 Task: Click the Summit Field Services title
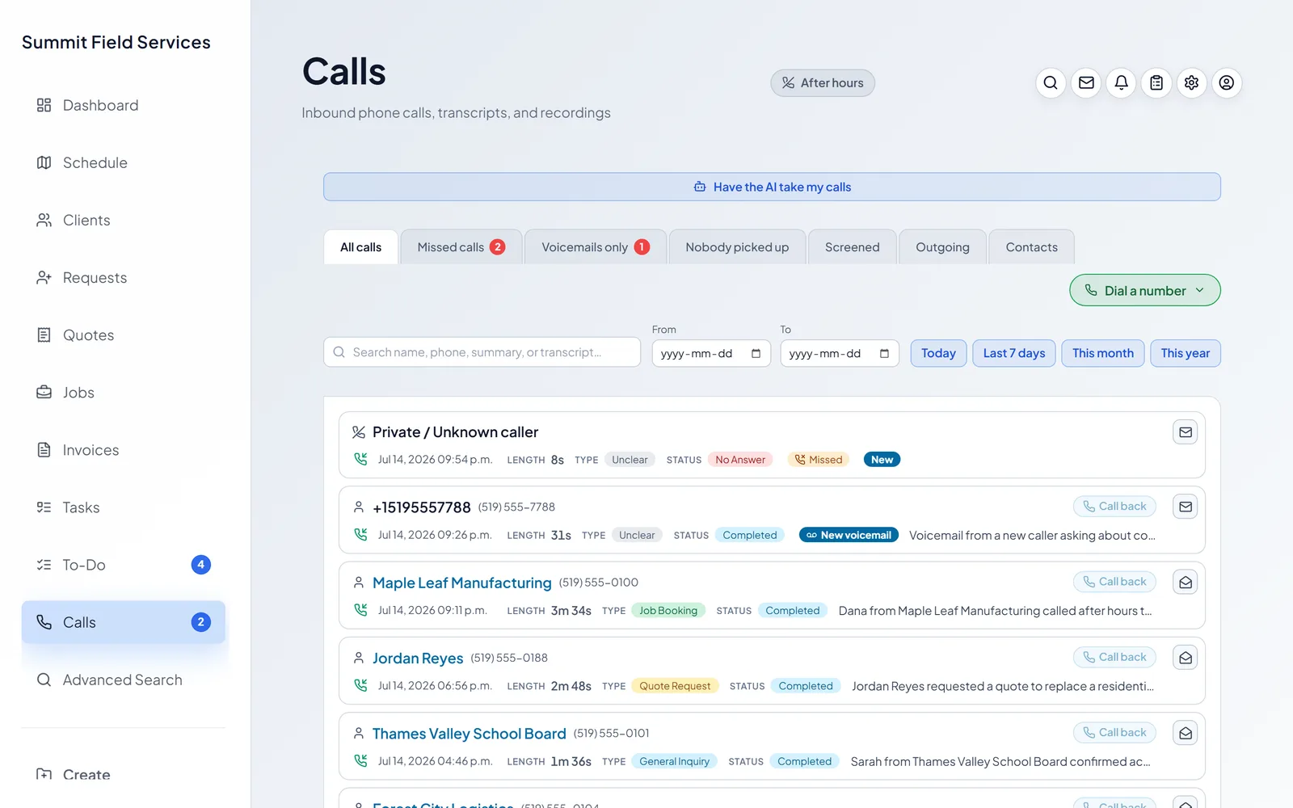pyautogui.click(x=116, y=42)
